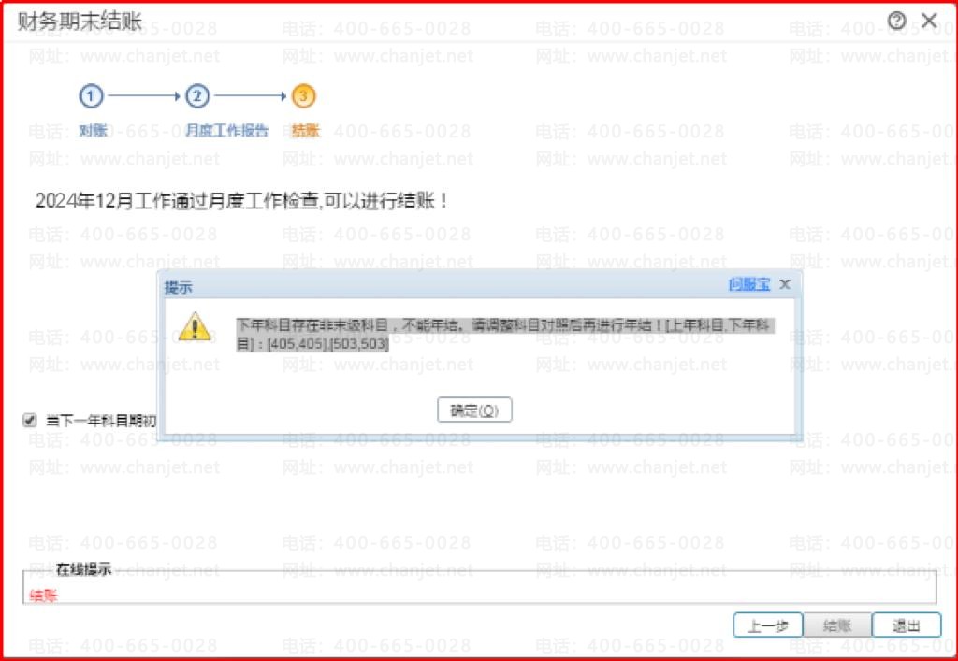Click inside the 在线提示 box
Image resolution: width=958 pixels, height=661 pixels.
coord(479,588)
